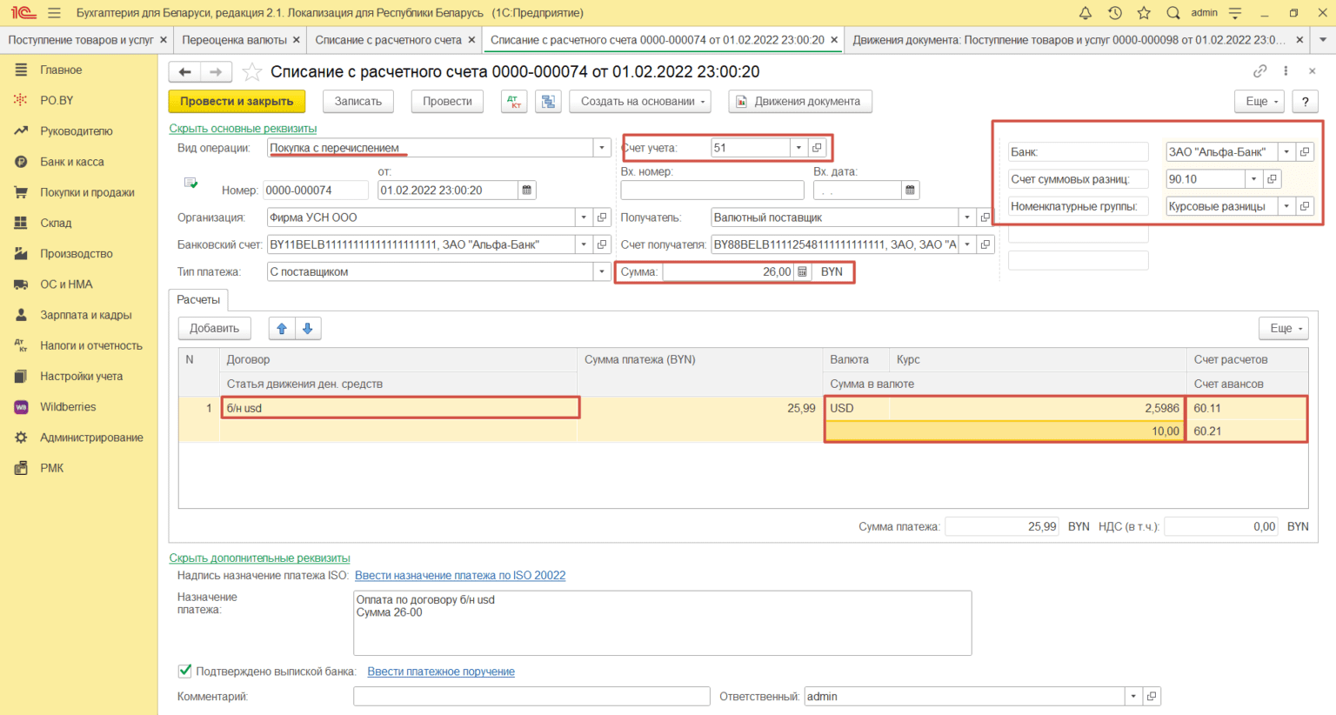Mark document as favorite with title star
This screenshot has width=1336, height=715.
251,72
